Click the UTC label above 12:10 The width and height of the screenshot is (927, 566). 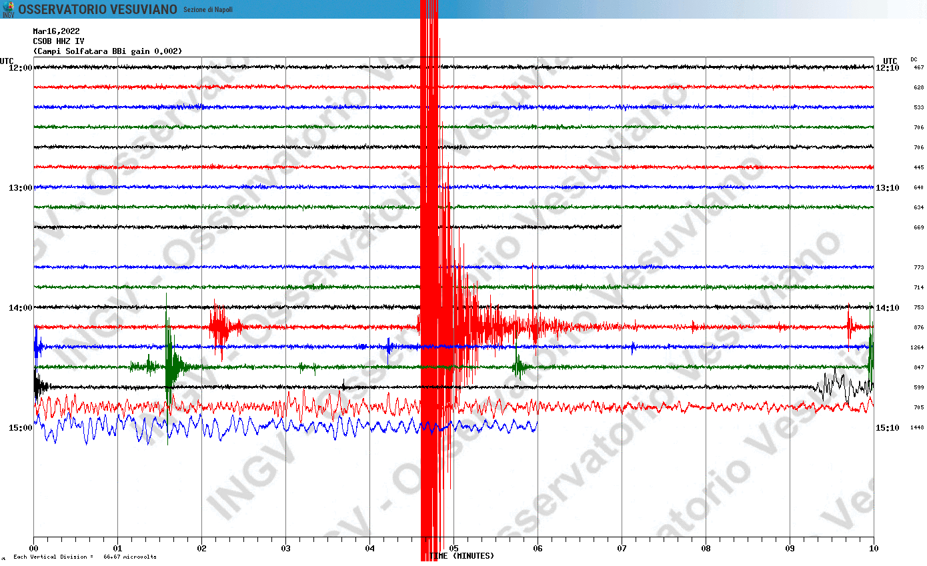(889, 61)
